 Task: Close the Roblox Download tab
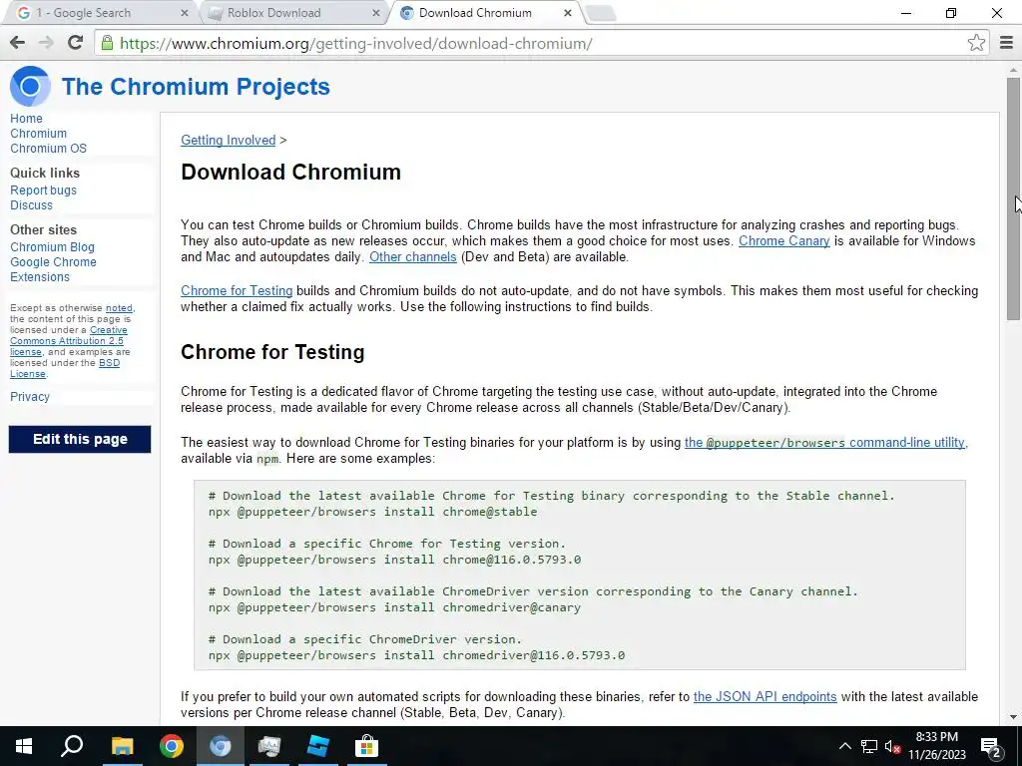click(376, 13)
